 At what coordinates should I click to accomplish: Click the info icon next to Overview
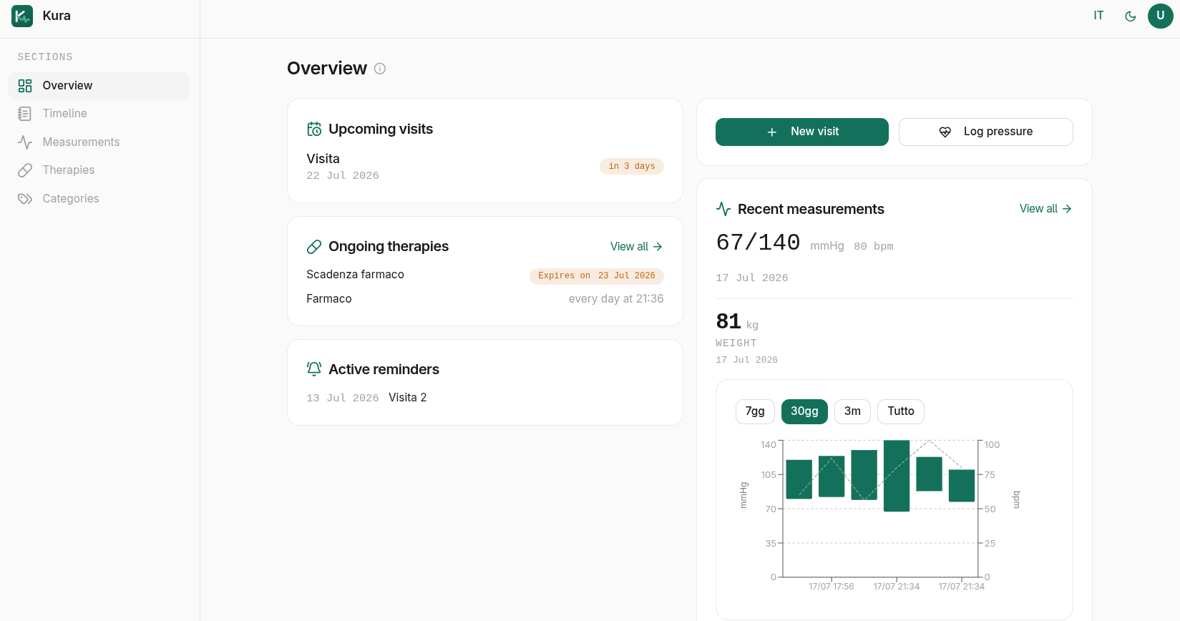click(380, 69)
